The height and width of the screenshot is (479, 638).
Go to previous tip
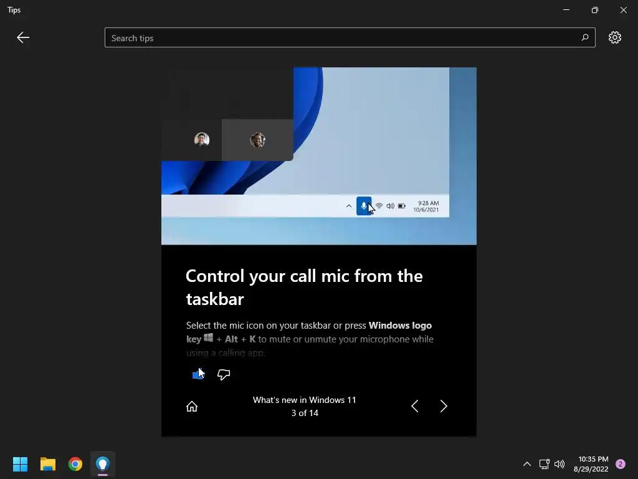414,406
